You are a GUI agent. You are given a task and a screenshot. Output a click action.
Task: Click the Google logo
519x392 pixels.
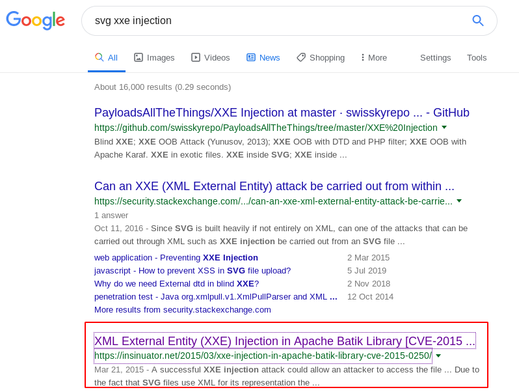[35, 21]
